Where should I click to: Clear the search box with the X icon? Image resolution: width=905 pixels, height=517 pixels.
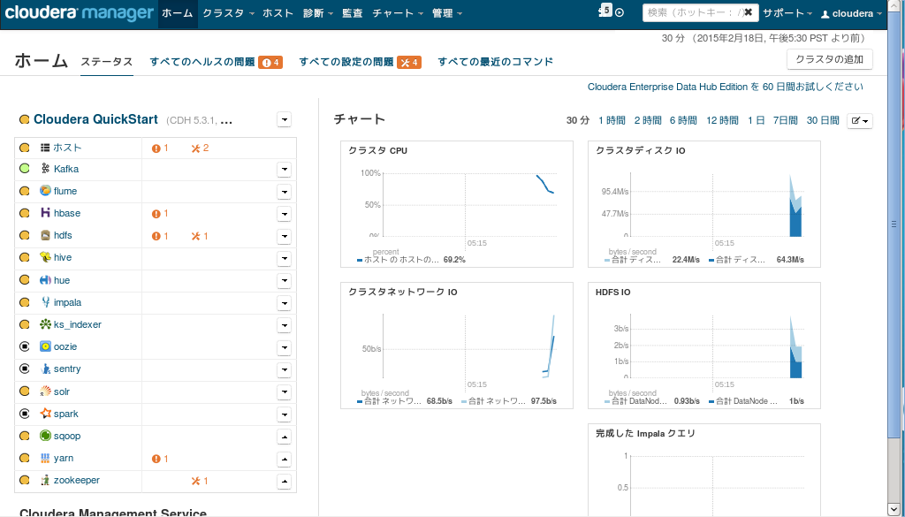tap(748, 12)
